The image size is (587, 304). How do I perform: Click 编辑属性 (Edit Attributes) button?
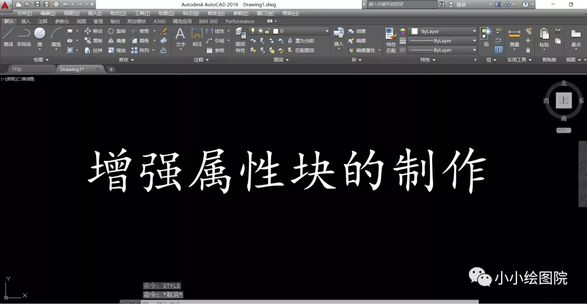pos(361,50)
